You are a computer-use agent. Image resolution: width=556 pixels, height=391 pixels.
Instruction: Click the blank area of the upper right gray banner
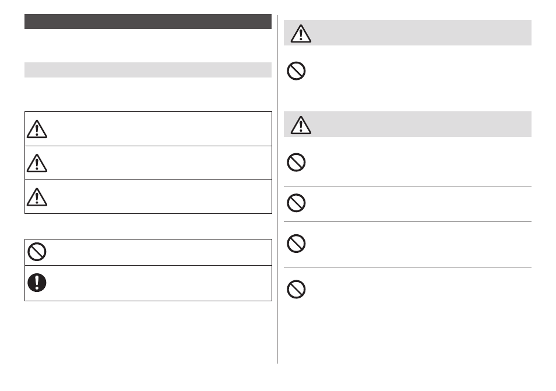(420, 33)
